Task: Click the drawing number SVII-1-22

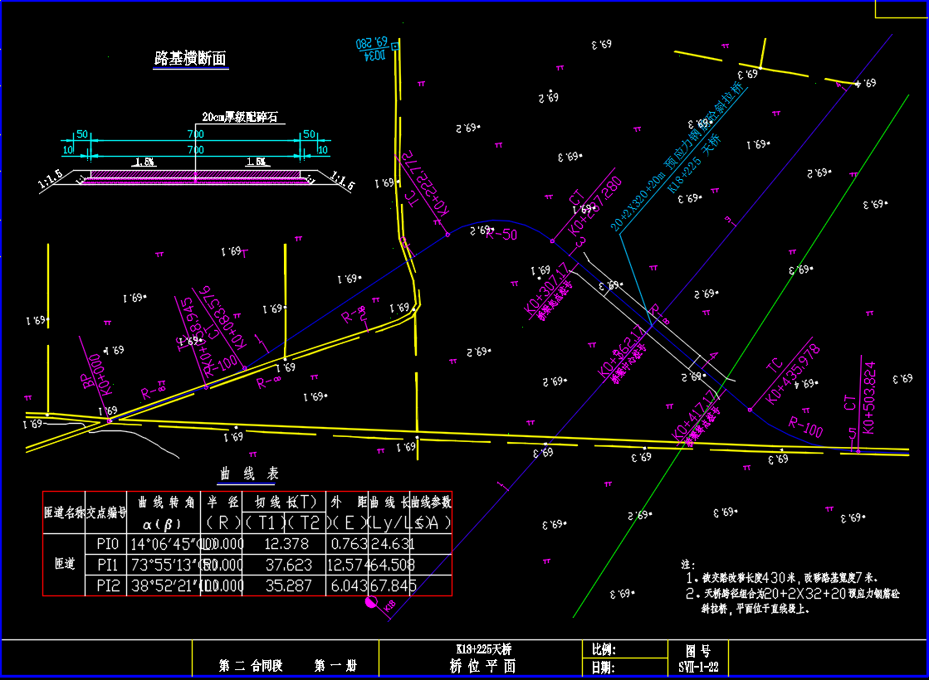Action: coord(697,667)
